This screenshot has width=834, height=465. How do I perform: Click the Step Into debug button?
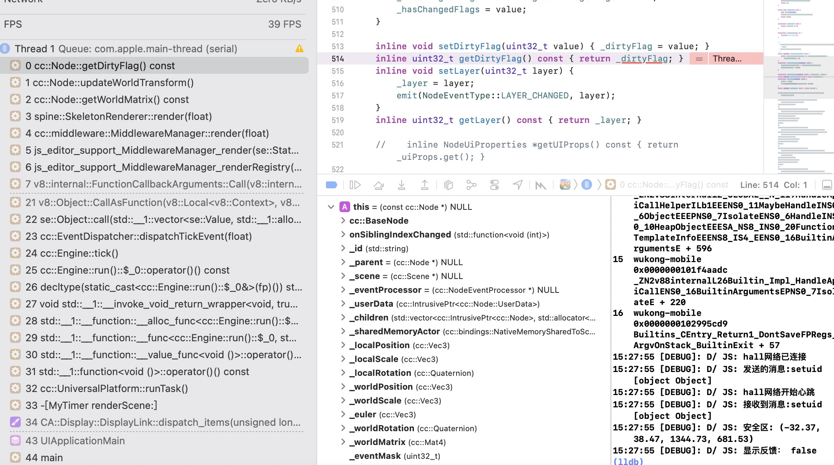402,185
